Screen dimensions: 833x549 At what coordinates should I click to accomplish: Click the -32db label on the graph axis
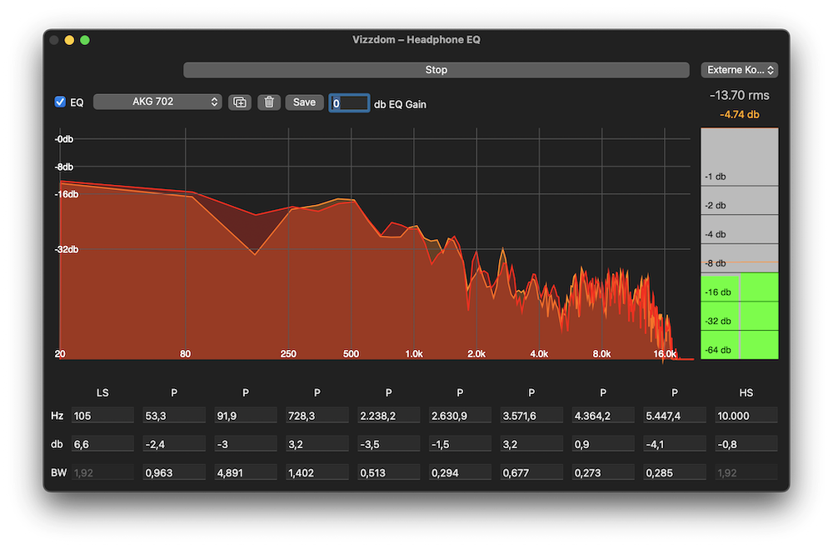tap(67, 249)
